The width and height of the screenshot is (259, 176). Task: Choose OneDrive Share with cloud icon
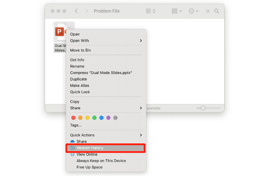click(106, 141)
